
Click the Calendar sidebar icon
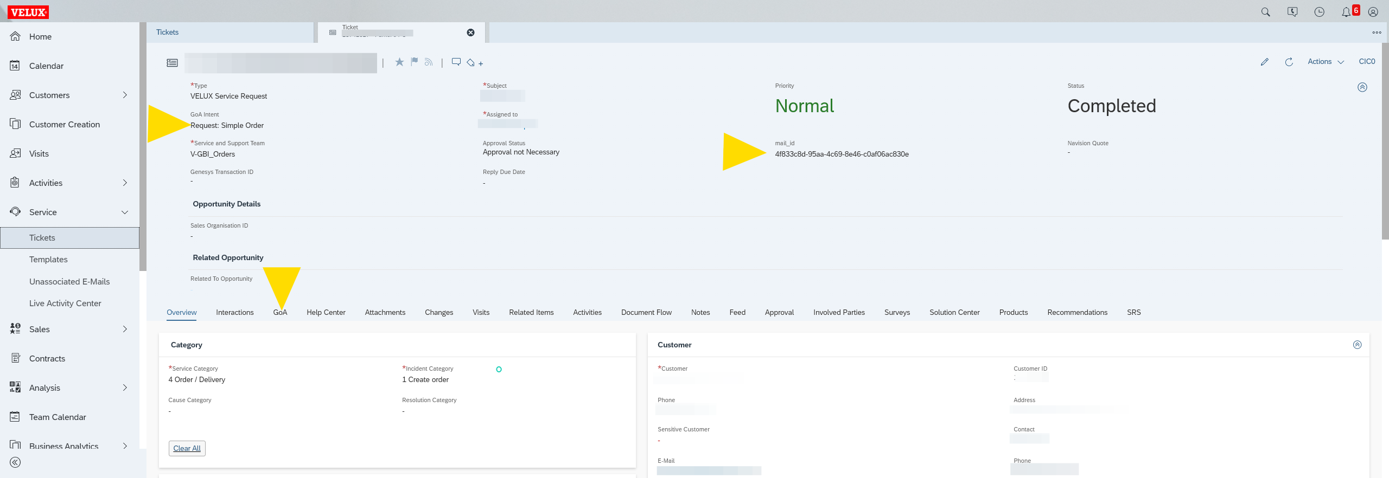tap(15, 66)
